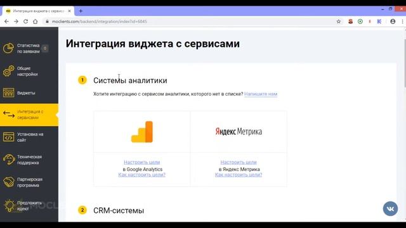The width and height of the screenshot is (406, 228).
Task: Click the blue K extension icon
Action: (379, 22)
